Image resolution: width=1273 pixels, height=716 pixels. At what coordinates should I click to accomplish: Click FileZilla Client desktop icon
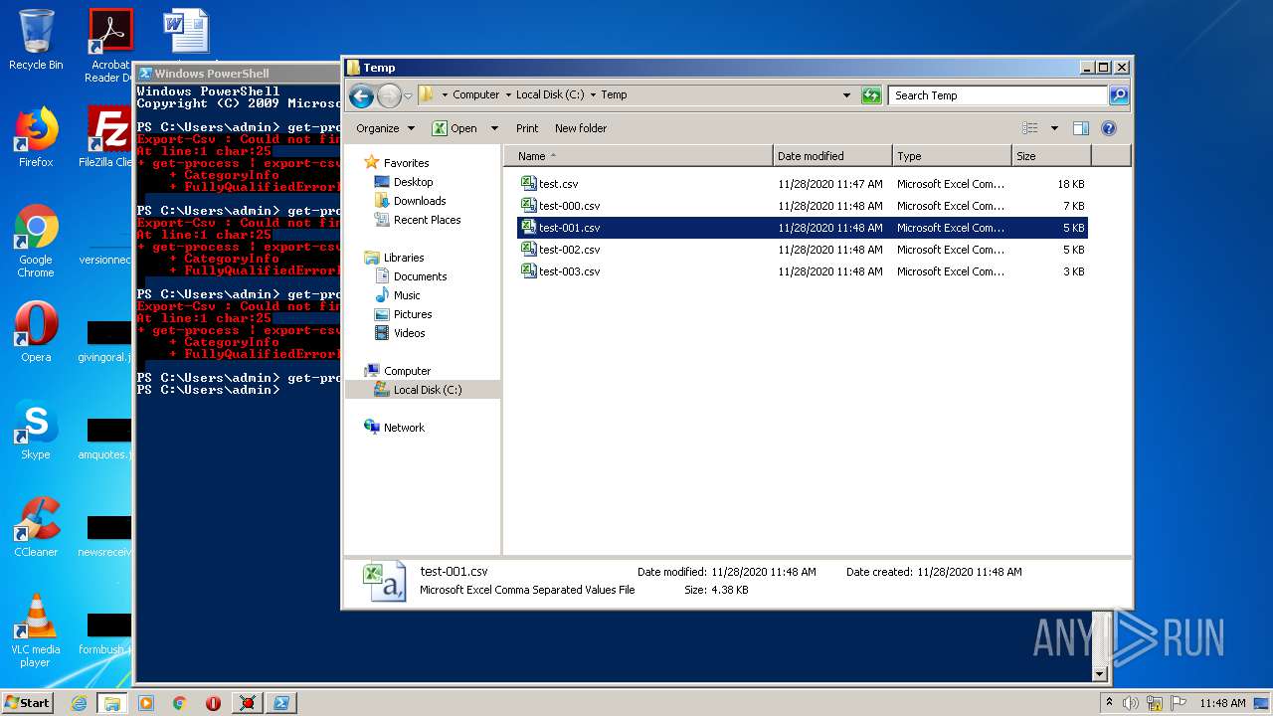click(107, 137)
